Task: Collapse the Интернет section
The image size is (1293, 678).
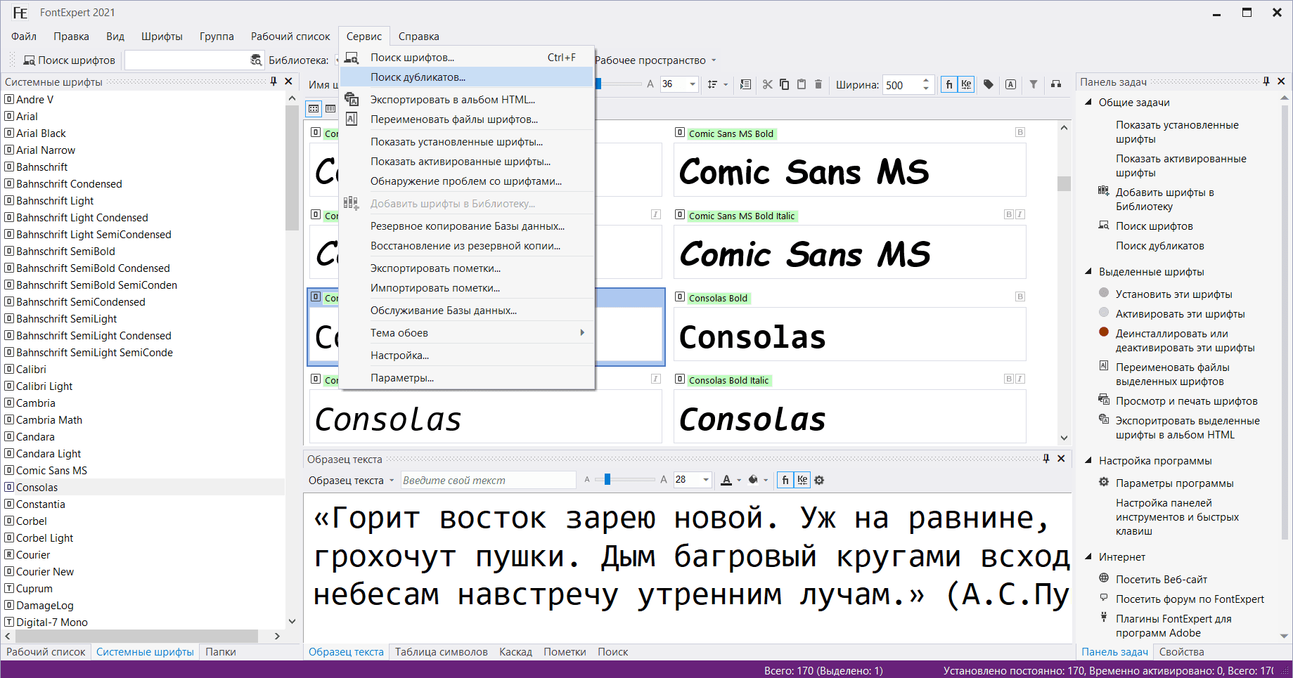Action: click(1088, 556)
